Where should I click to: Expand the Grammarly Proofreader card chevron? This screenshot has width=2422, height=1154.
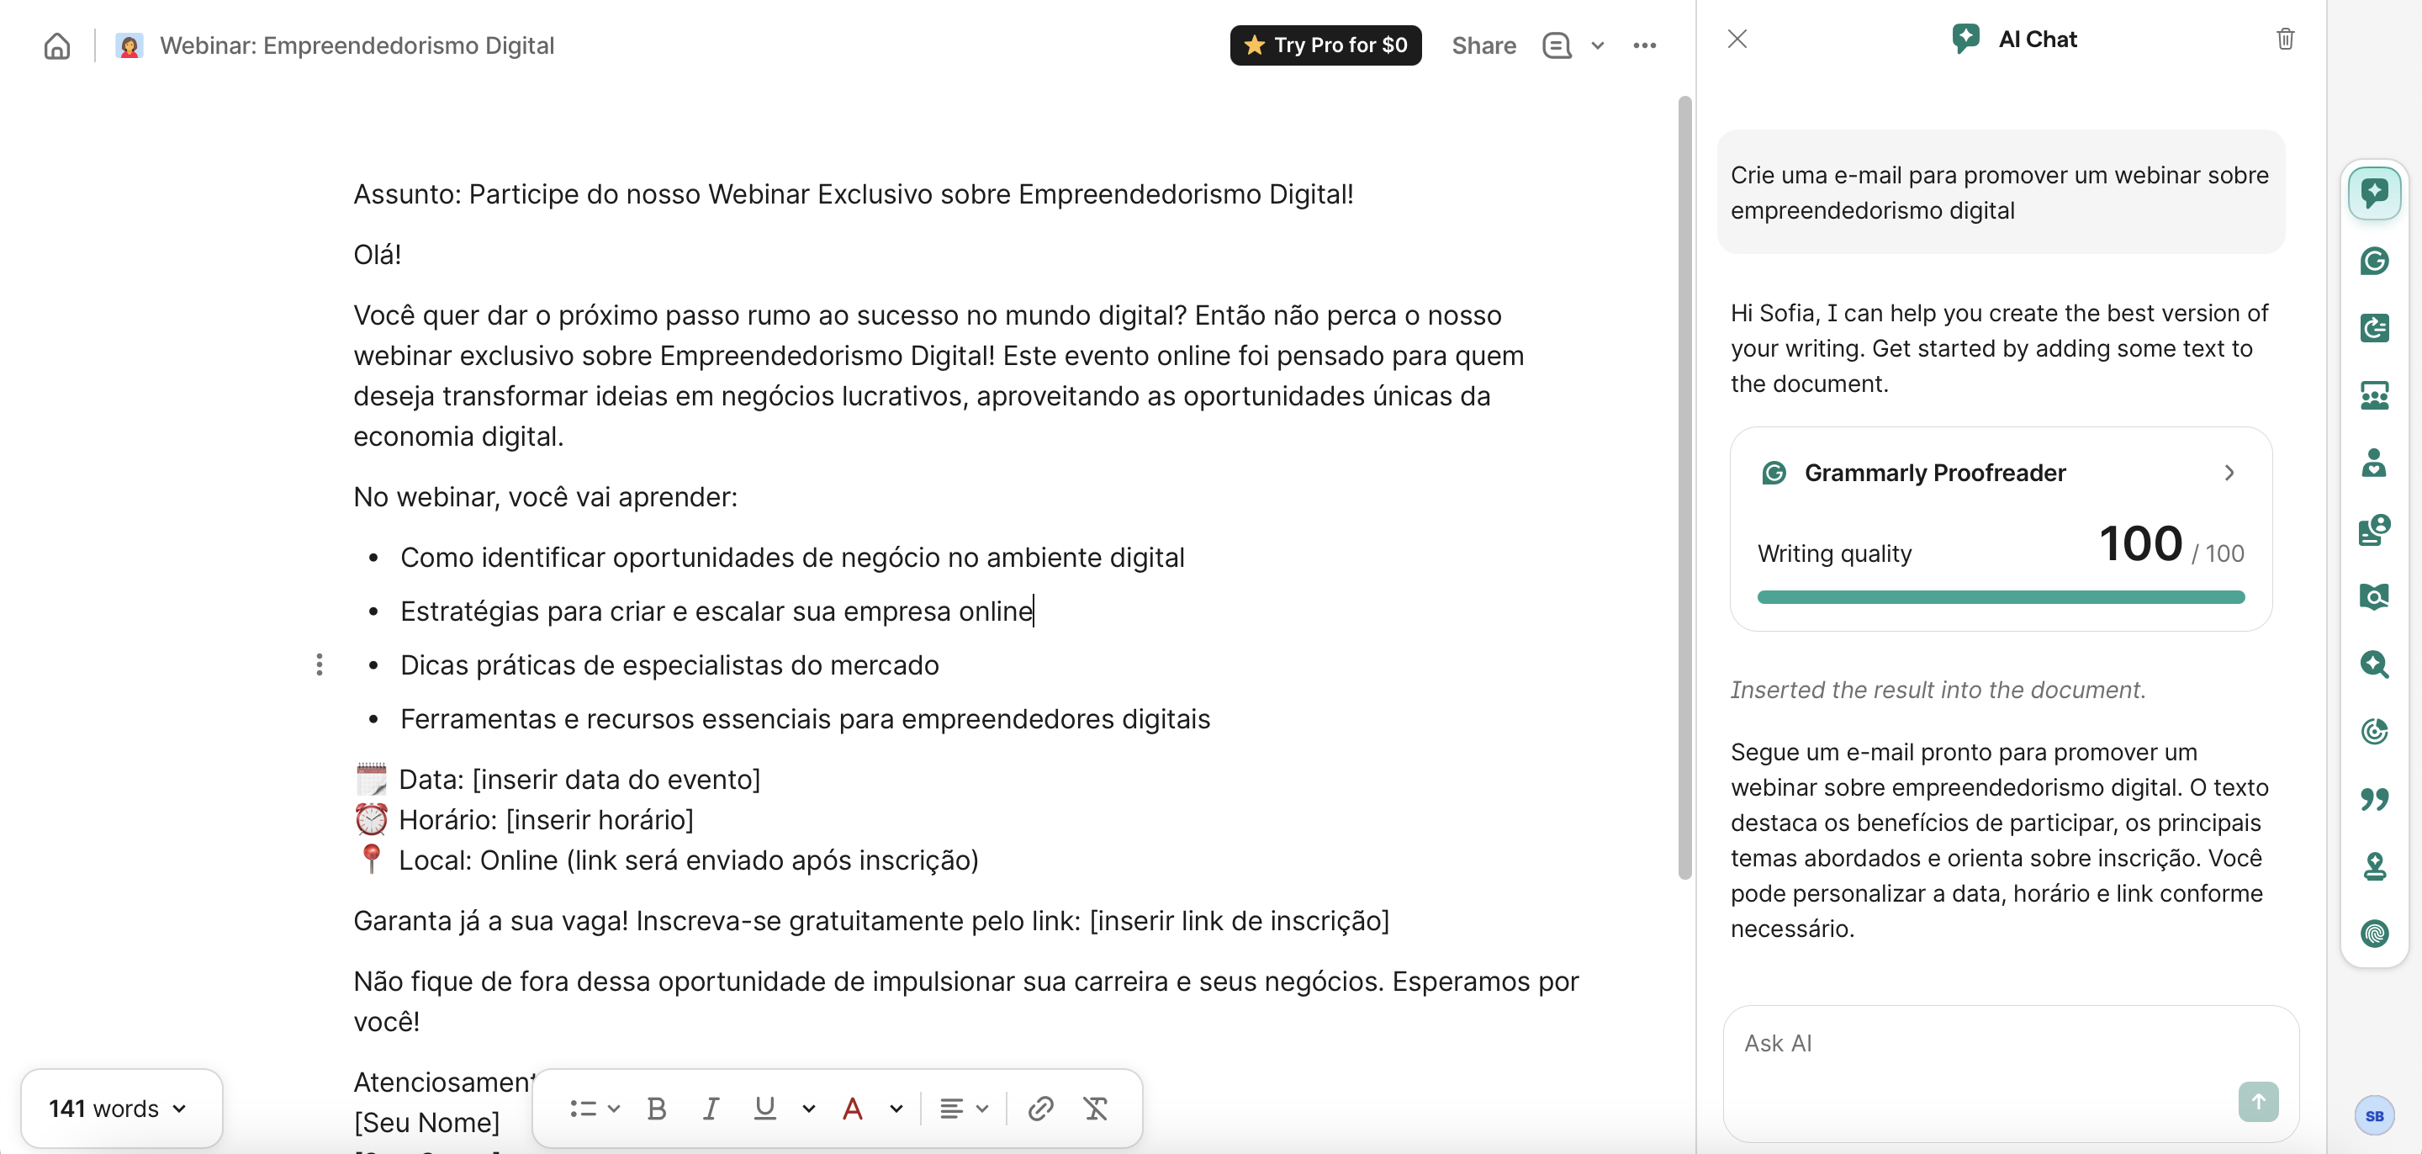click(2229, 472)
